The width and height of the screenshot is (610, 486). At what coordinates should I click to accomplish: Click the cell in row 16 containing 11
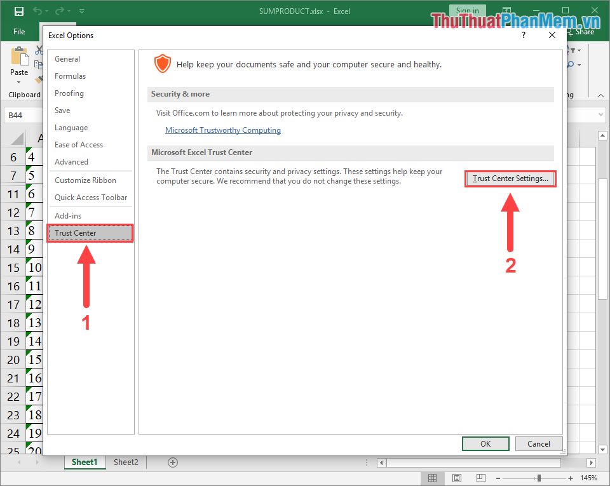coord(34,286)
